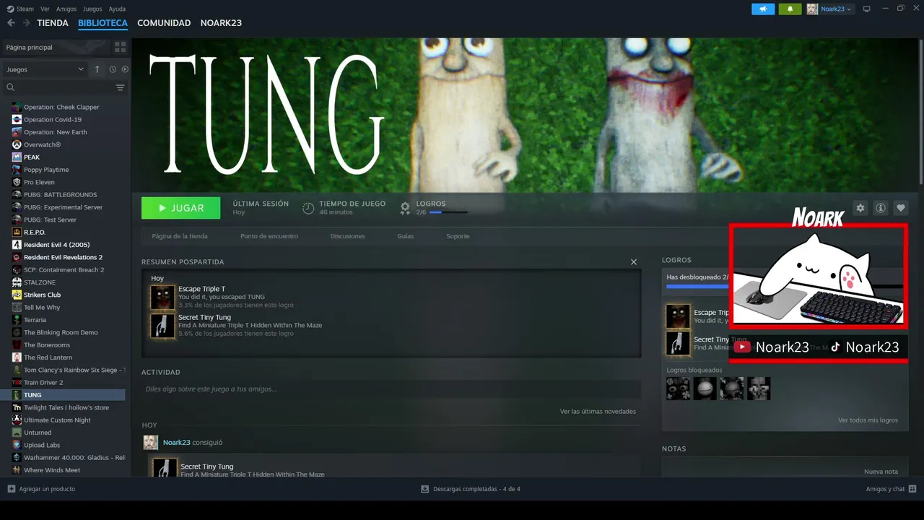Show TUNG game info icon
The image size is (924, 520).
[x=881, y=208]
